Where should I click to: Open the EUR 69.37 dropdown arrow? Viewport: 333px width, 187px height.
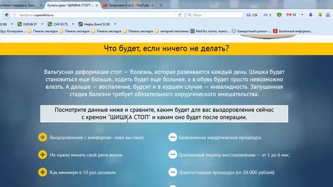click(42, 24)
